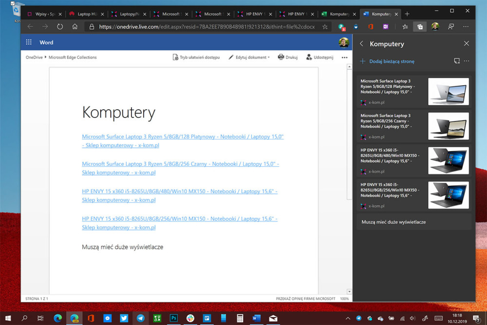Select the collection note 'Muszą mieć duże wyświetlacze'
Viewport: 487px width, 325px height.
413,222
